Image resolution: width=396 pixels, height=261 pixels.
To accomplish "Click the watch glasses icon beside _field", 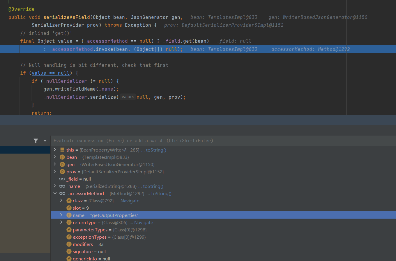I will coord(62,179).
